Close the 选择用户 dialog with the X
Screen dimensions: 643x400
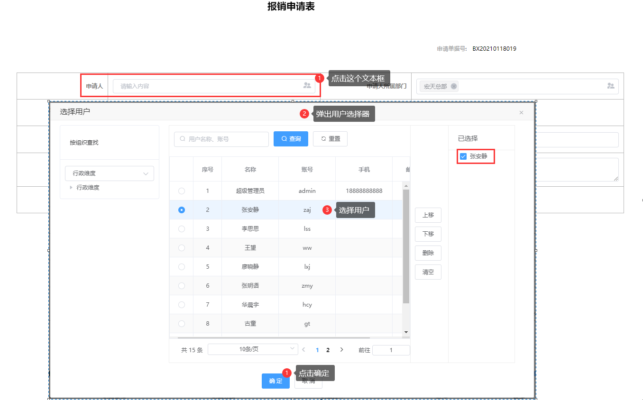tap(521, 112)
